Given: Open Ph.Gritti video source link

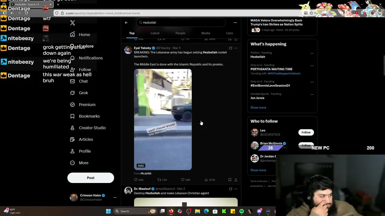Looking at the screenshot, I should tap(146, 173).
